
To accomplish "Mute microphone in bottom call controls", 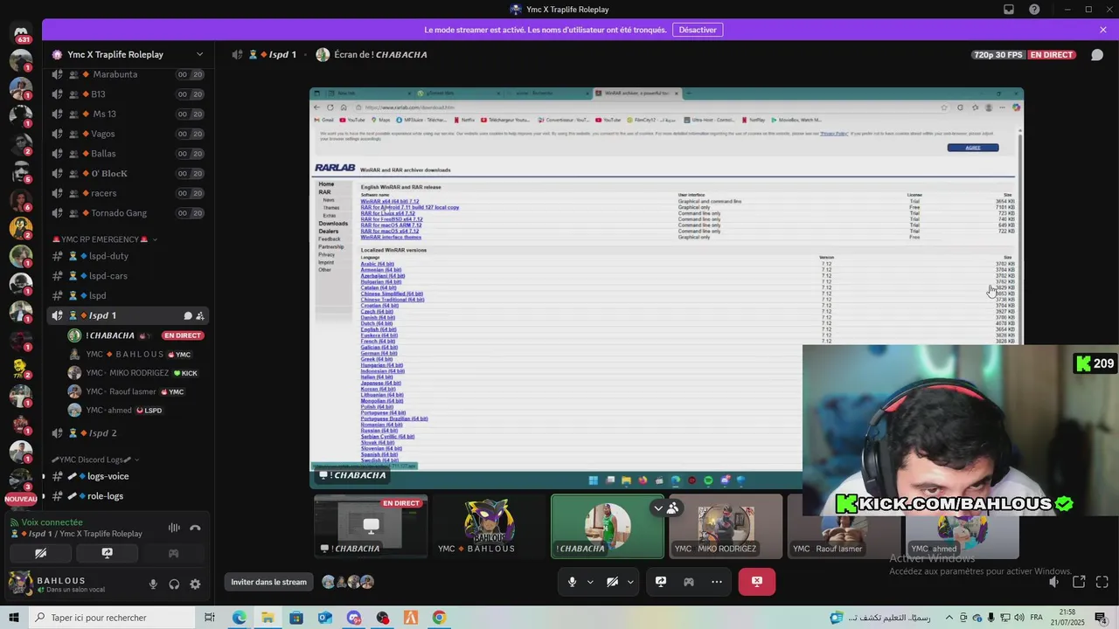I will click(x=573, y=582).
